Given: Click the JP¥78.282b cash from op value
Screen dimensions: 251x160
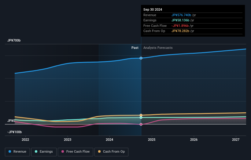Looking at the screenshot, I should click(x=180, y=31).
